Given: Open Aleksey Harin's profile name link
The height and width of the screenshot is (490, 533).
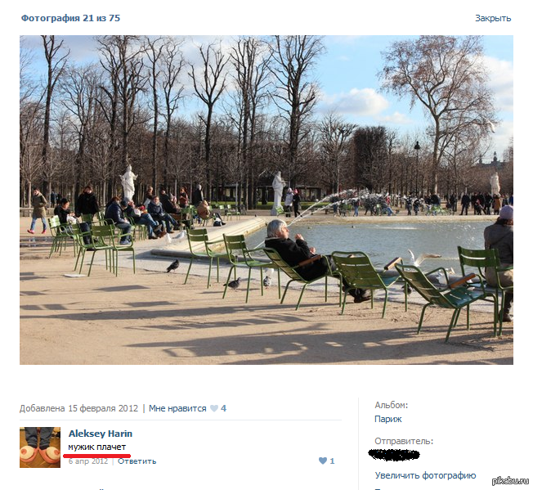Looking at the screenshot, I should pos(101,434).
